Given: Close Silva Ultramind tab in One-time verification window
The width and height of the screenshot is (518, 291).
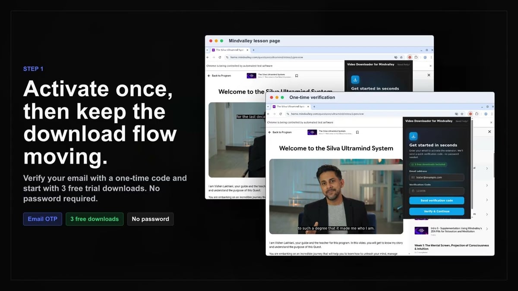Looking at the screenshot, I should (x=308, y=106).
